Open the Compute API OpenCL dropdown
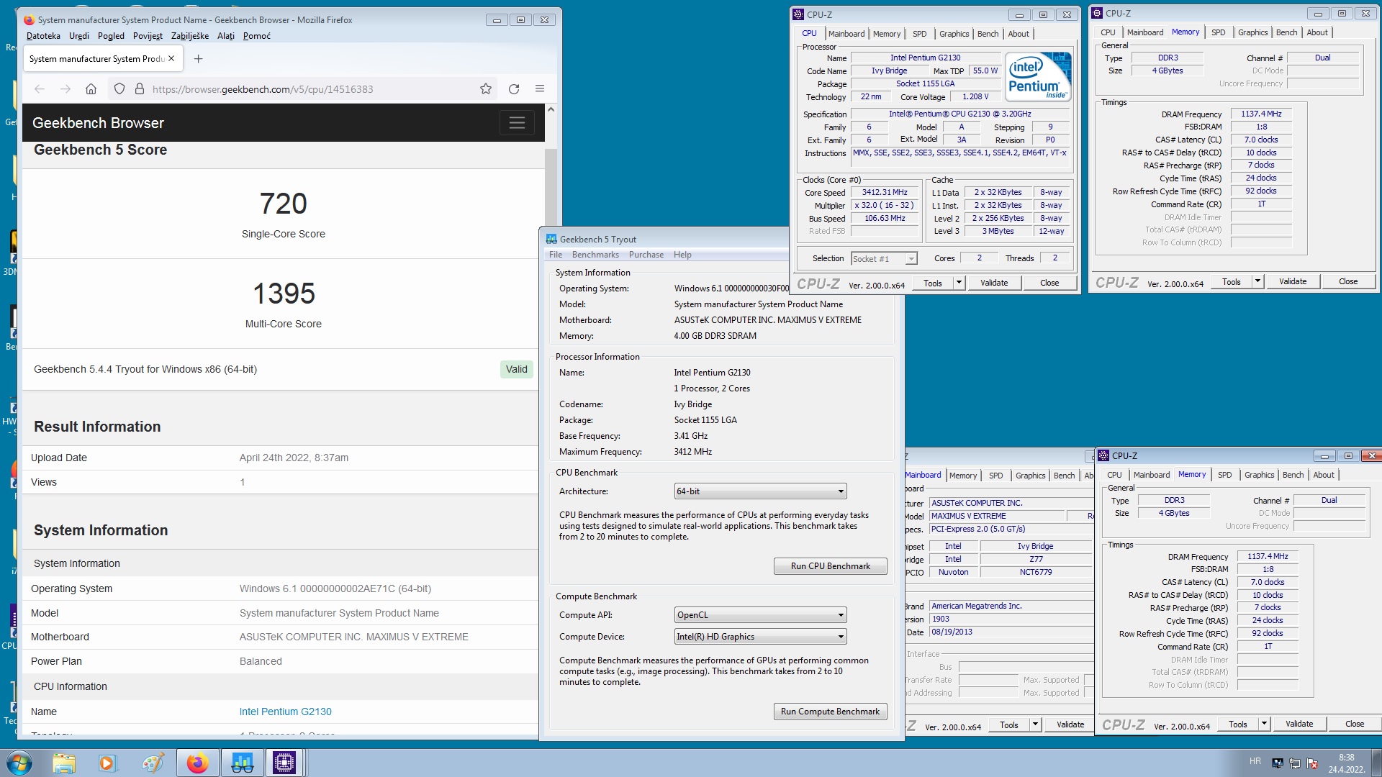Screen dimensions: 1382x777 (x=760, y=615)
